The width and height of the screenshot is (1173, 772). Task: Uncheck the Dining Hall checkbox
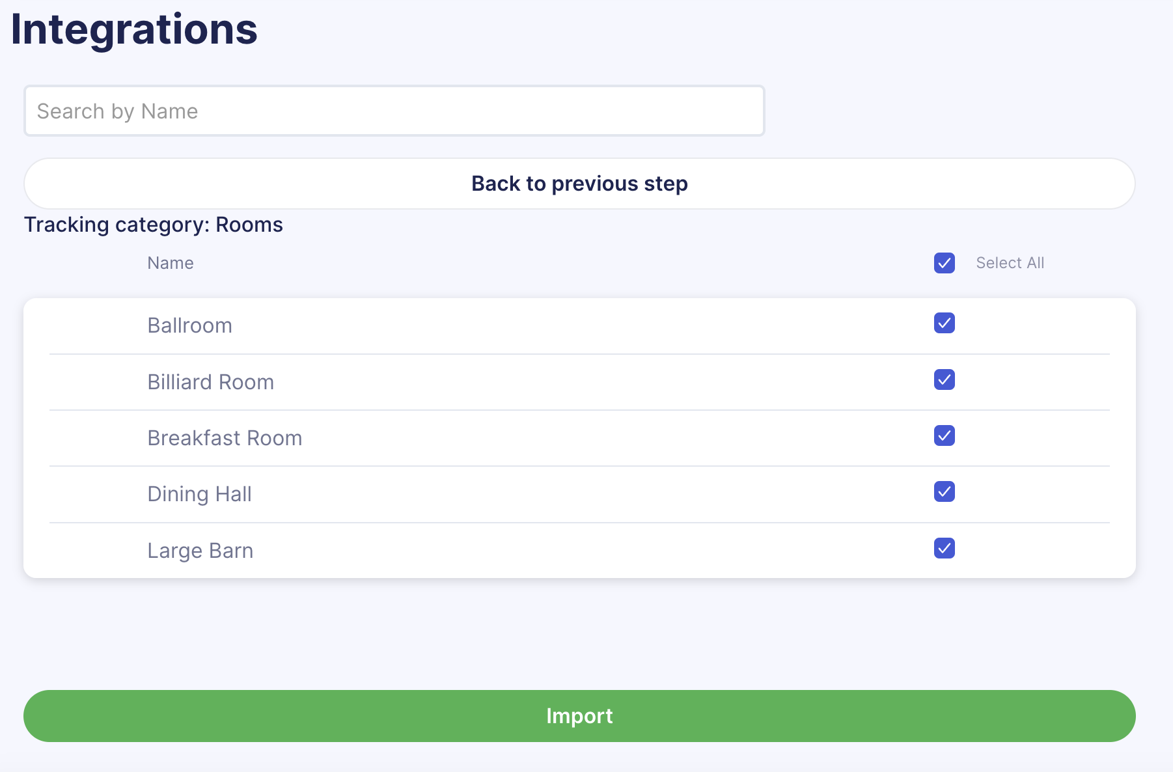coord(944,492)
